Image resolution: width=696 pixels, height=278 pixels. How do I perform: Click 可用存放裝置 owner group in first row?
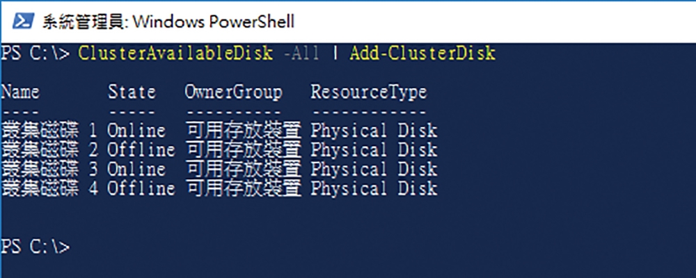click(244, 131)
